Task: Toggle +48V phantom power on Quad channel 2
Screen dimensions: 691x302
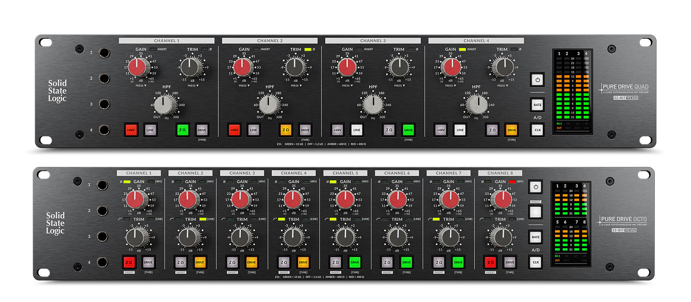Action: click(234, 130)
